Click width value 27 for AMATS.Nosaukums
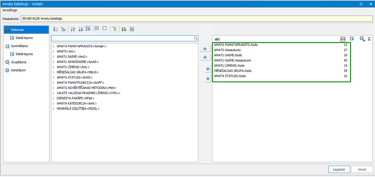375x177 pixels. 345,50
